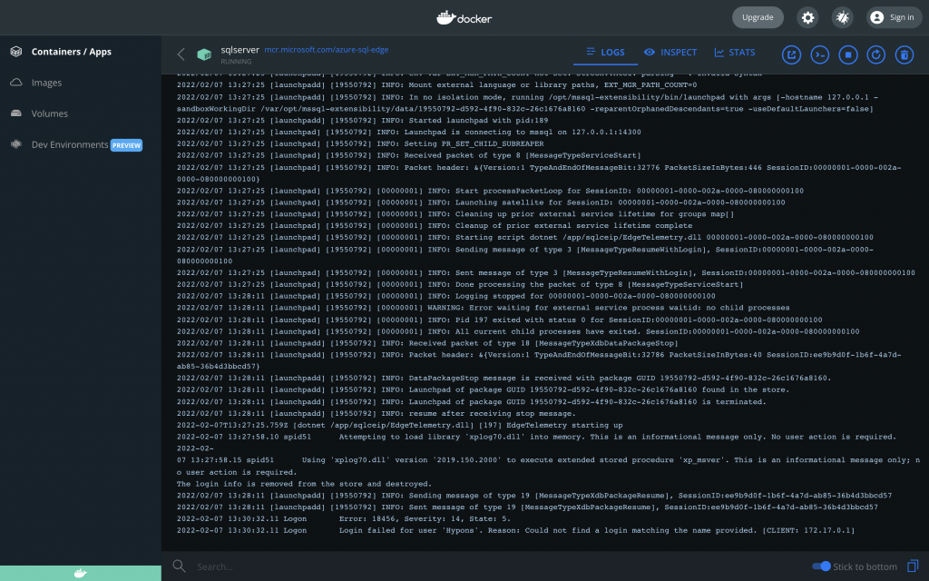Image resolution: width=929 pixels, height=581 pixels.
Task: Click the sqlserver container cube icon
Action: [x=204, y=54]
